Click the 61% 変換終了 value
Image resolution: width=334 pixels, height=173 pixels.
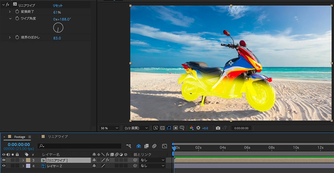57,12
